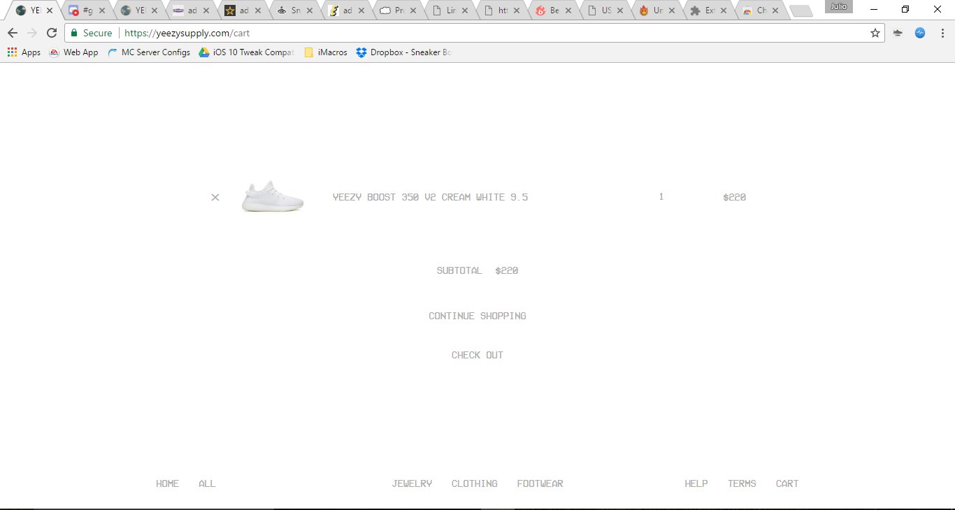This screenshot has width=955, height=510.
Task: Open the Web App bookmark
Action: tap(73, 52)
